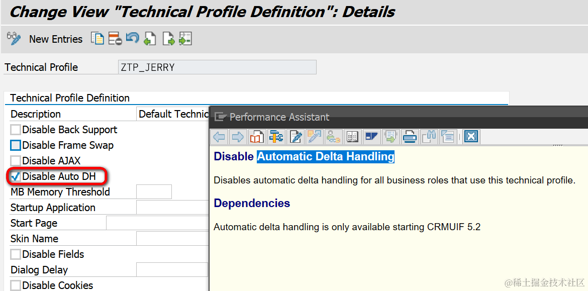Toggle the Disable Frame Swap checkbox

pyautogui.click(x=16, y=146)
